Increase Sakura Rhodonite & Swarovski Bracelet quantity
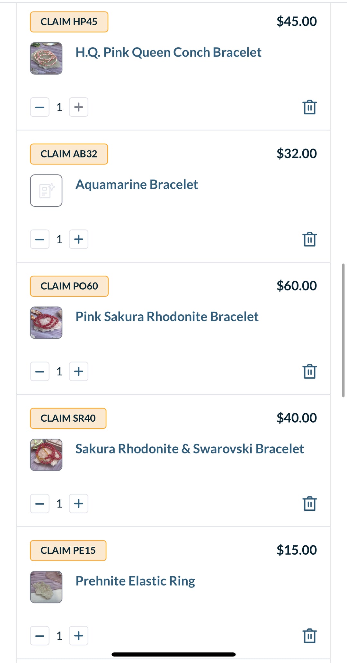Screen dimensions: 347x663 point(79,503)
